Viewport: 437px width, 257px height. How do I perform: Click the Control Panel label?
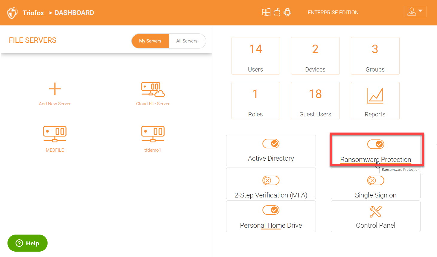coord(376,225)
